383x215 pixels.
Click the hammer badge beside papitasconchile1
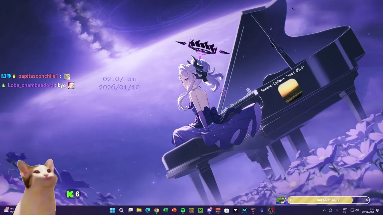[x=4, y=76]
